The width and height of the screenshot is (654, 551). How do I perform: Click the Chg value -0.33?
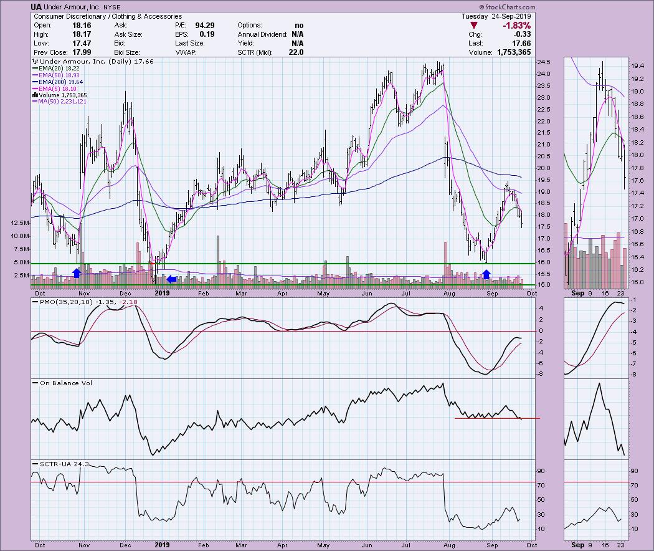click(x=522, y=34)
